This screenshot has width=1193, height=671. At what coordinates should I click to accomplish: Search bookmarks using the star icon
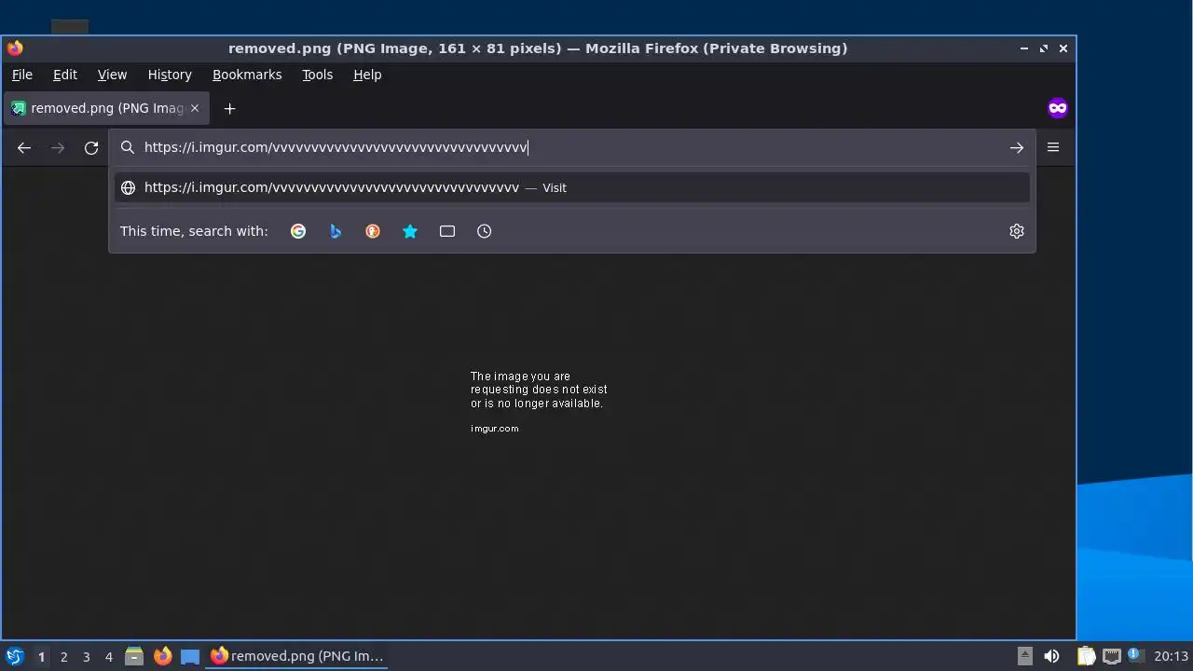410,231
